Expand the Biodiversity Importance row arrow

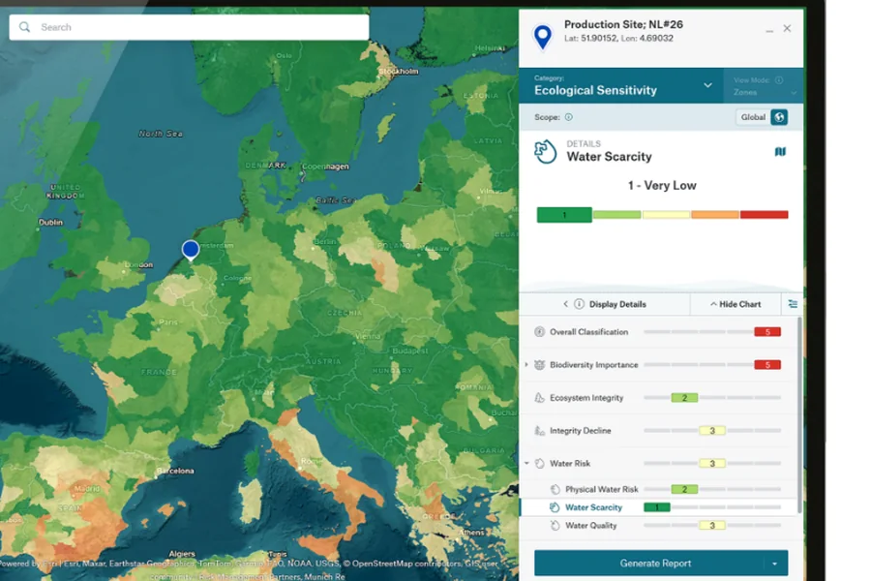pyautogui.click(x=526, y=365)
